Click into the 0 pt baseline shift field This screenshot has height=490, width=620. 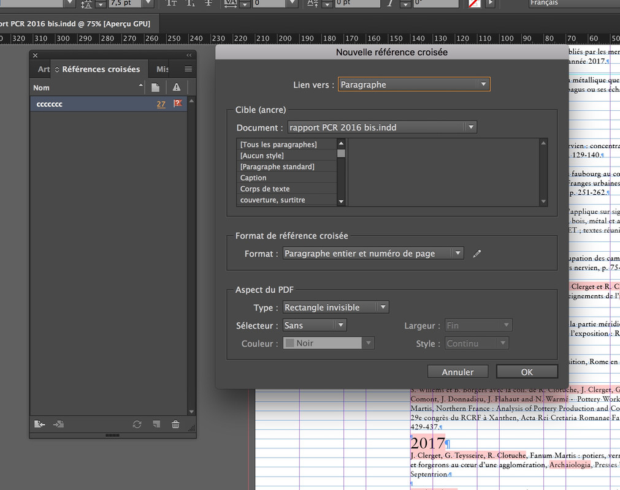point(357,3)
